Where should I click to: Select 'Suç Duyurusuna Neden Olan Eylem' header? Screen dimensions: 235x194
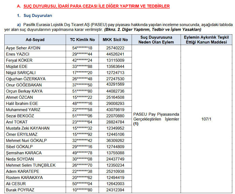point(156,40)
